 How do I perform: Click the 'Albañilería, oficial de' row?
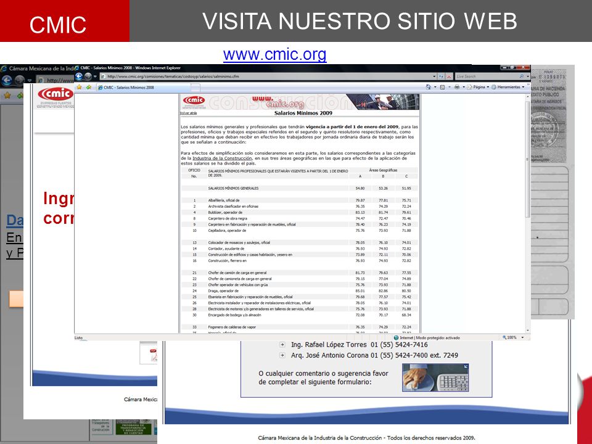pos(300,200)
